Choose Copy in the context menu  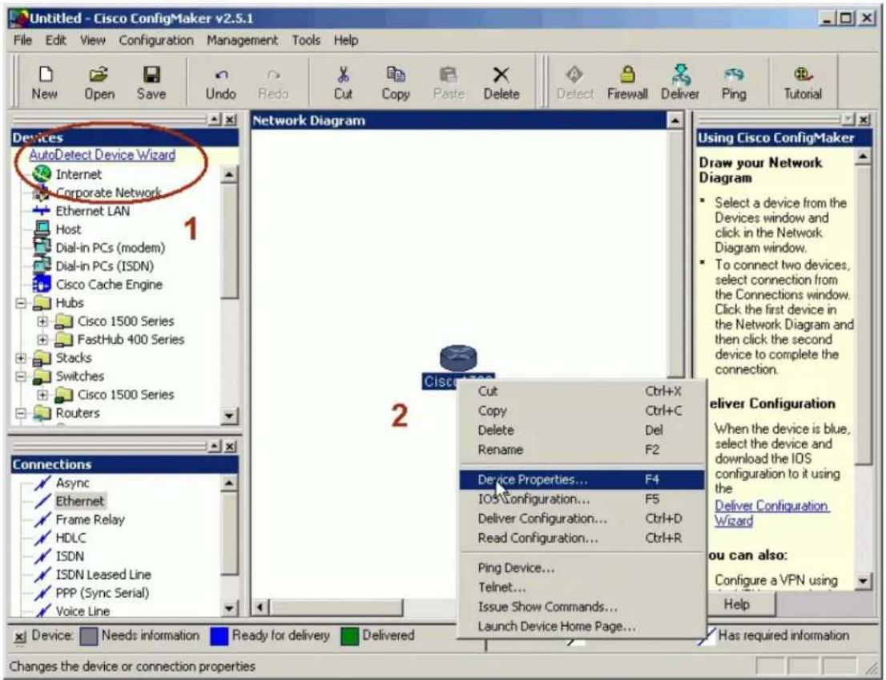[x=582, y=410]
